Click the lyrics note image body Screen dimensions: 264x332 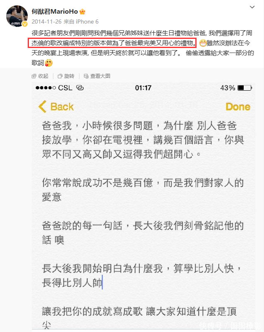tap(143, 206)
